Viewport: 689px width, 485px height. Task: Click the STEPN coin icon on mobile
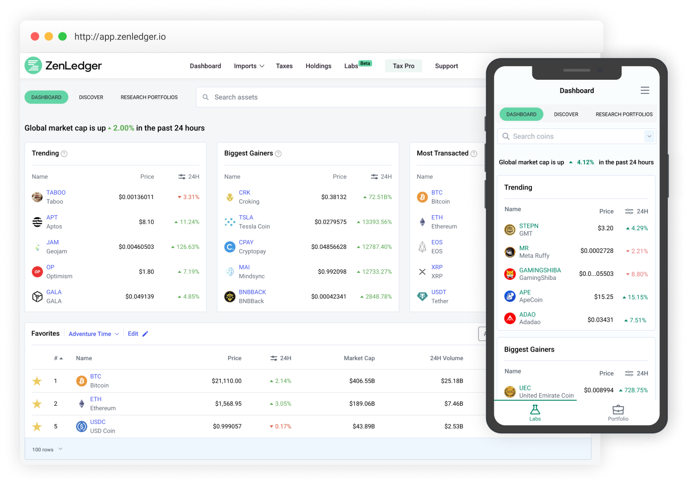510,230
